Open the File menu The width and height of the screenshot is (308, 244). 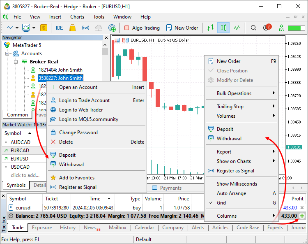pyautogui.click(x=17, y=17)
